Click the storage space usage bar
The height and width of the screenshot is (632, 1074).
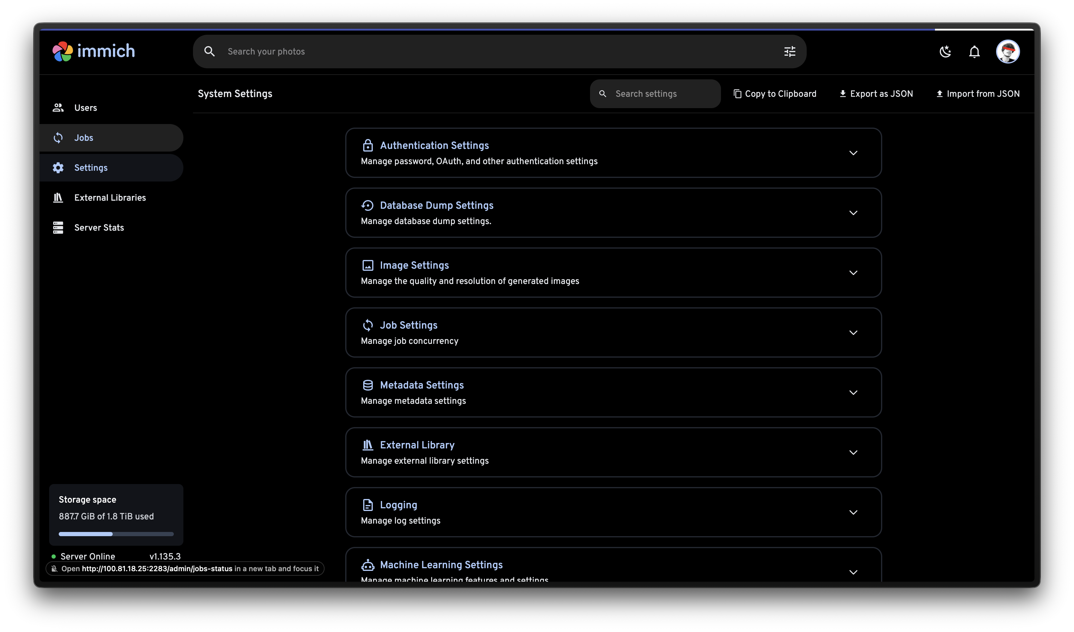coord(116,534)
